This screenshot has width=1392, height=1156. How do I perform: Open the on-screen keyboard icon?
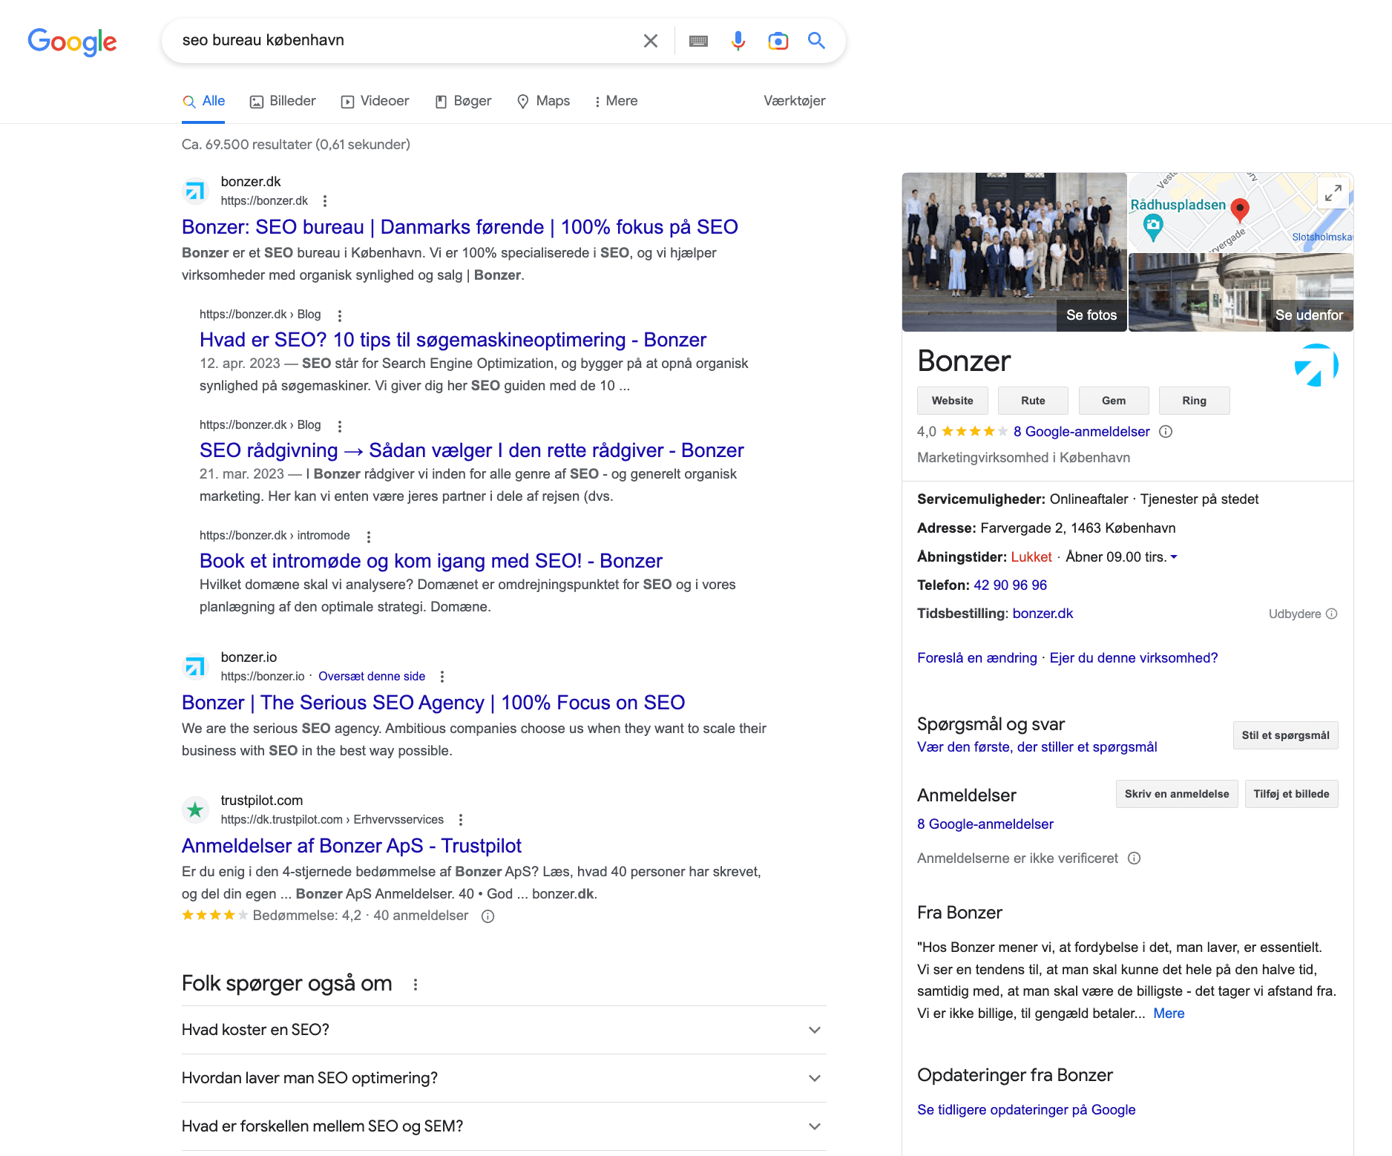point(698,41)
